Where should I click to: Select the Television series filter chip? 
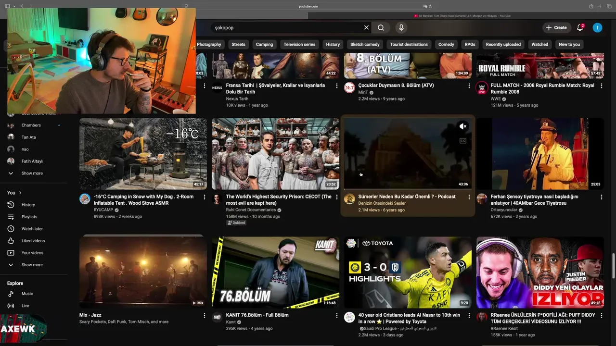click(x=299, y=44)
